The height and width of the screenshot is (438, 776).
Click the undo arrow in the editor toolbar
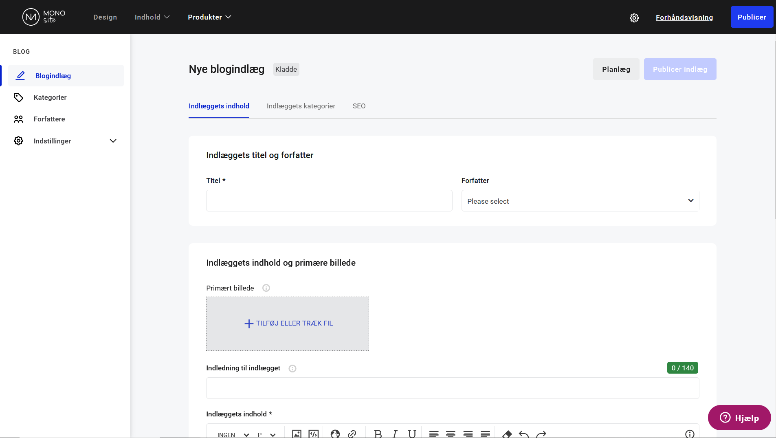click(524, 434)
